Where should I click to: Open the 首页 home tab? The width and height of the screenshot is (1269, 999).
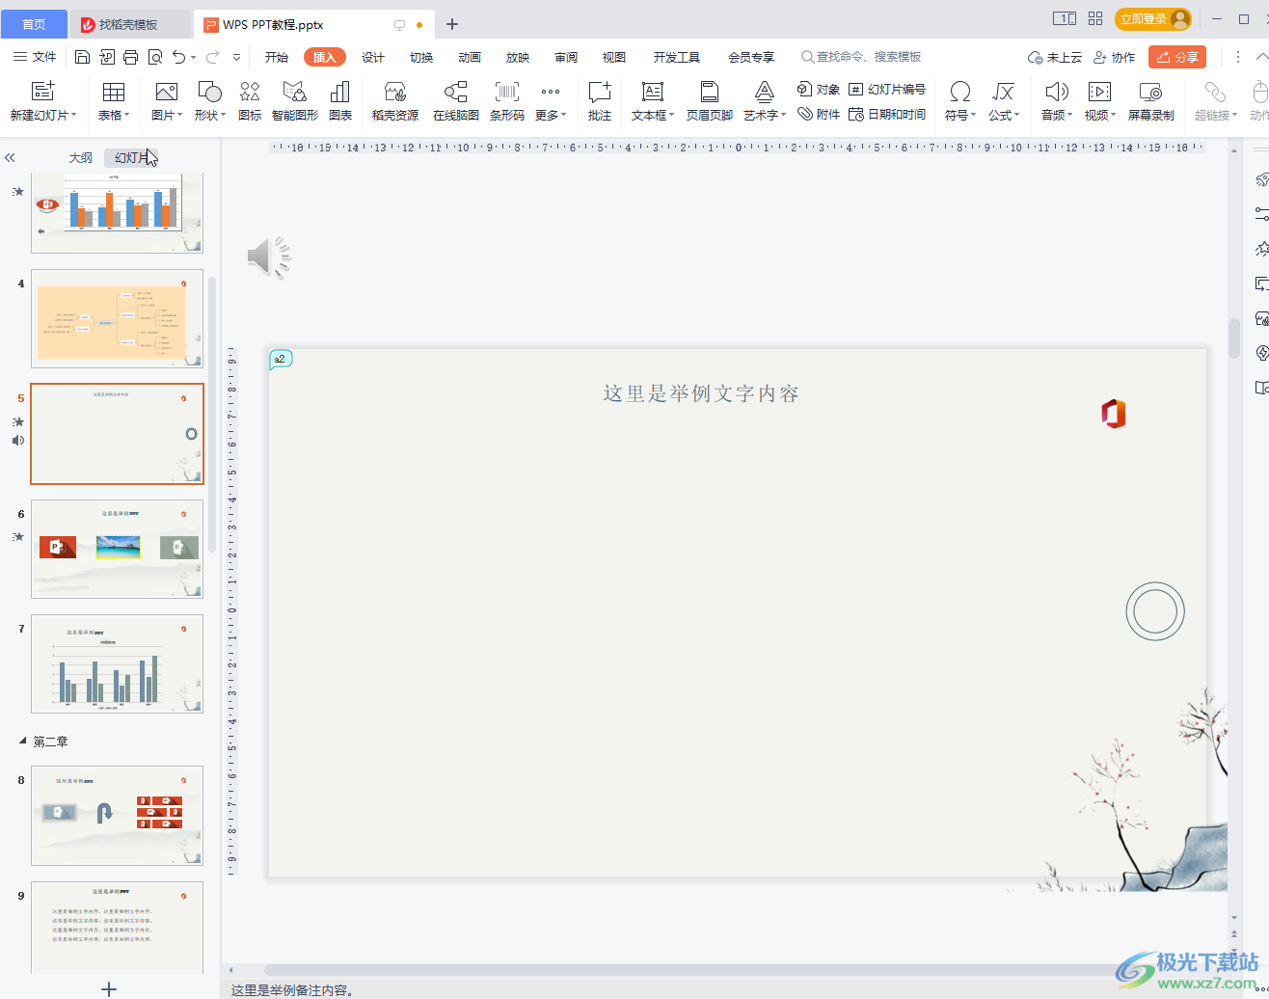click(x=34, y=24)
